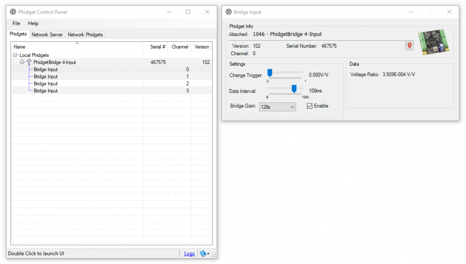466x264 pixels.
Task: Open the Help menu
Action: pyautogui.click(x=33, y=23)
